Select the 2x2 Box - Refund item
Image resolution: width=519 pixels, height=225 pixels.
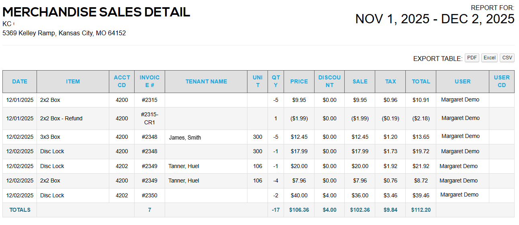(61, 118)
